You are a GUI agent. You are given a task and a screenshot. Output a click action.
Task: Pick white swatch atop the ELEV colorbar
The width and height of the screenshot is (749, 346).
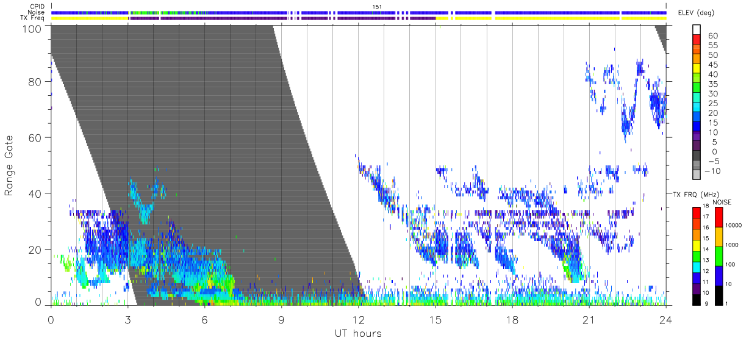pos(697,30)
